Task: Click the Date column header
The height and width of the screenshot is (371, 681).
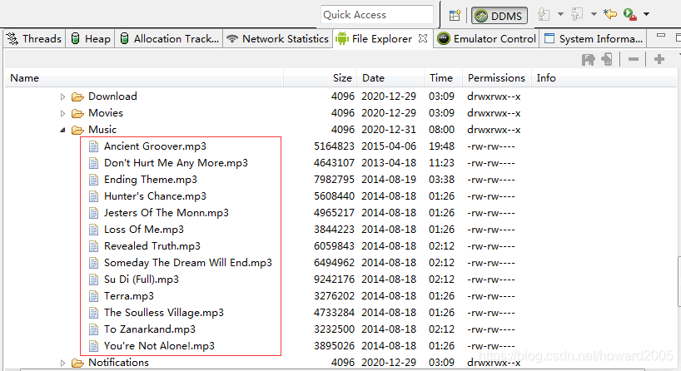Action: click(390, 77)
